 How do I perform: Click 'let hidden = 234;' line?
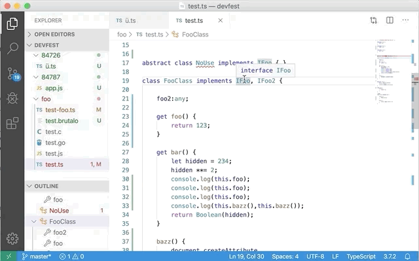pos(201,161)
